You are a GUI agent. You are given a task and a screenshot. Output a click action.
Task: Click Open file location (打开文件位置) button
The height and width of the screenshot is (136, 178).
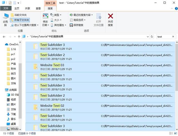(98, 20)
